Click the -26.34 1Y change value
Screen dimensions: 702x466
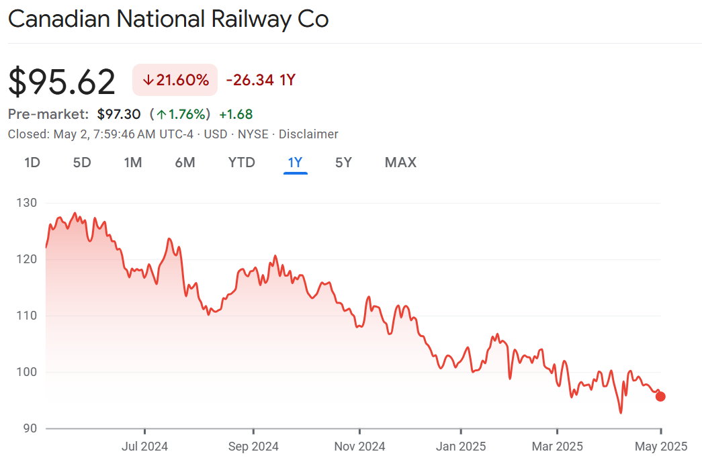coord(261,81)
